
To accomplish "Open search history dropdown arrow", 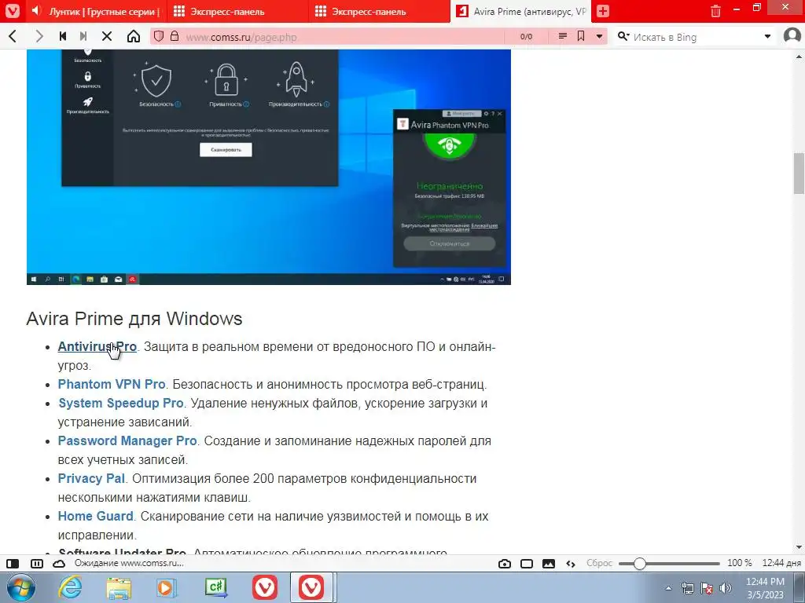I will [767, 36].
